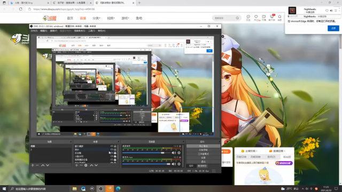Pop out the controls dock with its header icon
The width and height of the screenshot is (342, 192).
point(220,142)
